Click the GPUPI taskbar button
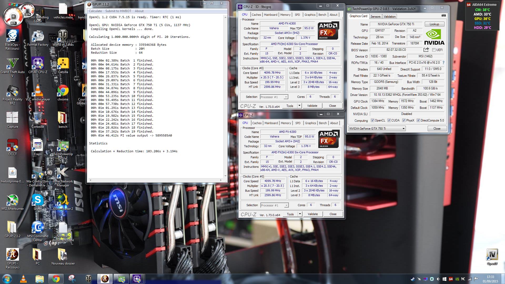 click(x=105, y=279)
